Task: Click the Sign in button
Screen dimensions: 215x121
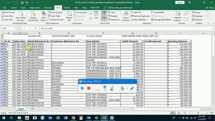Action: pos(180,2)
